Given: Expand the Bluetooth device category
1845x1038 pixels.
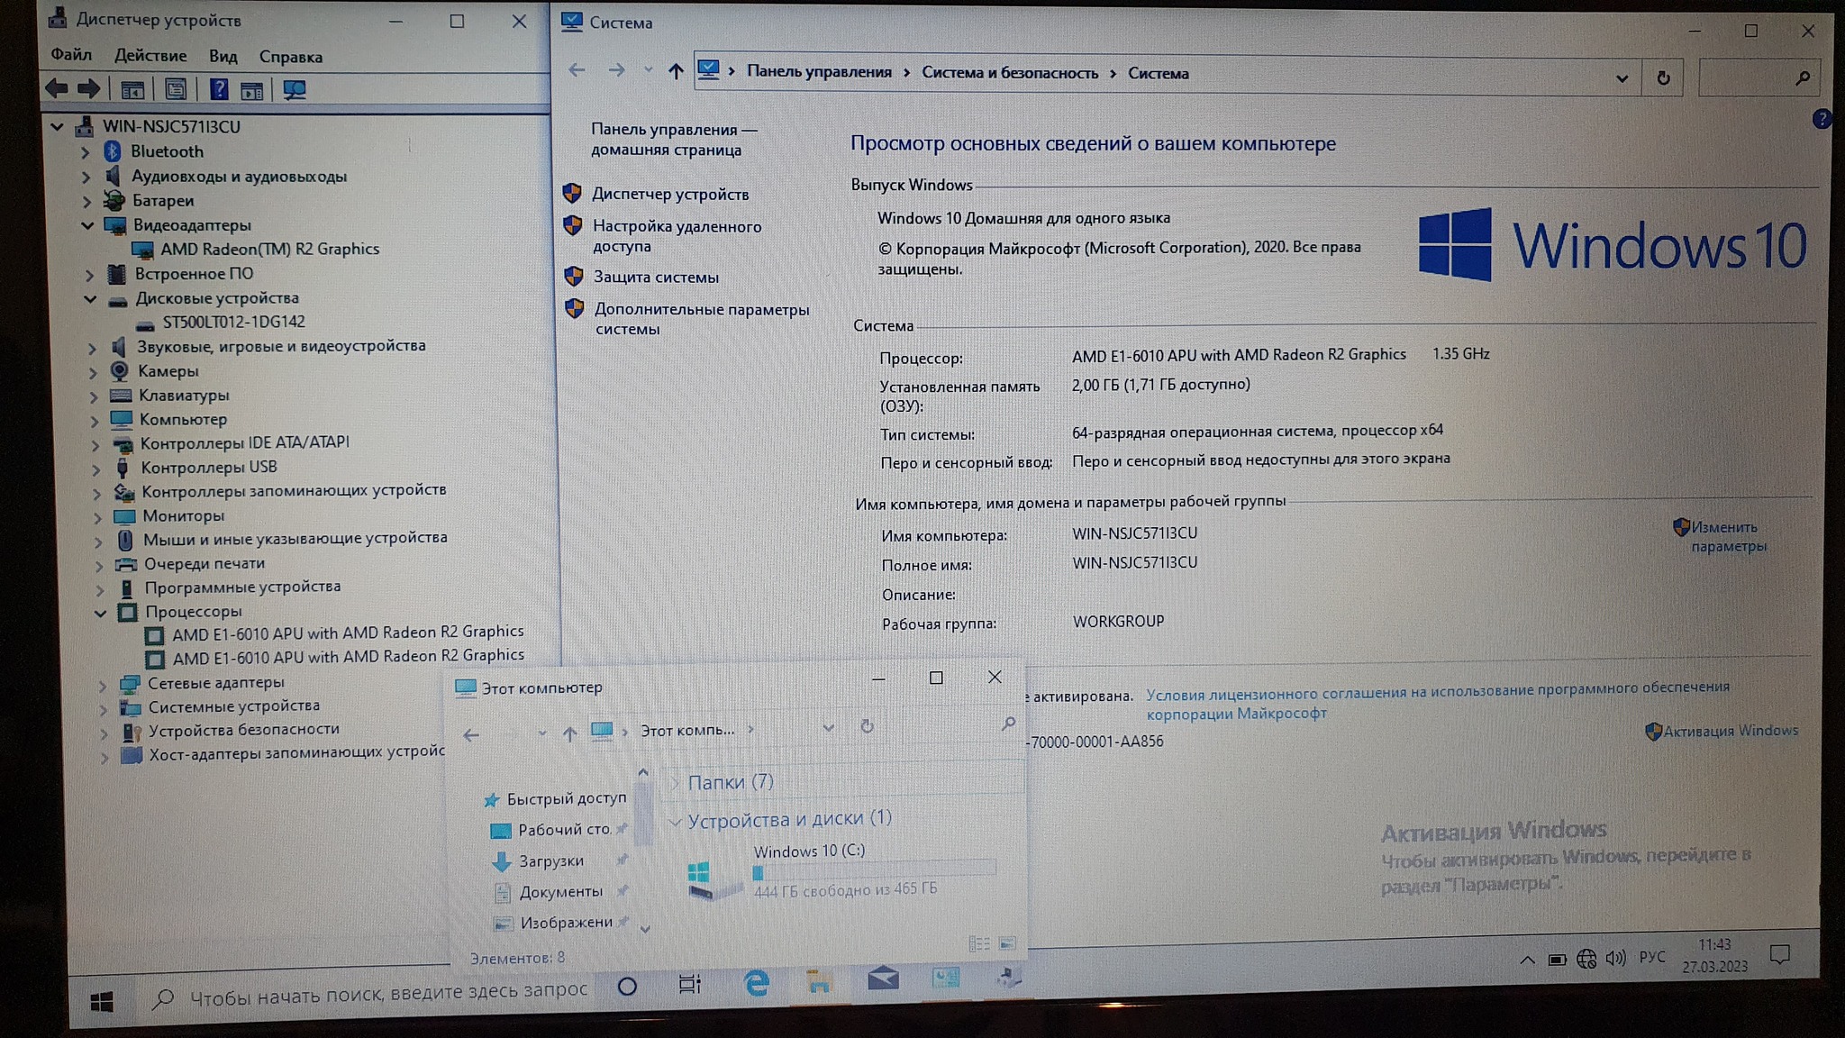Looking at the screenshot, I should pos(86,151).
